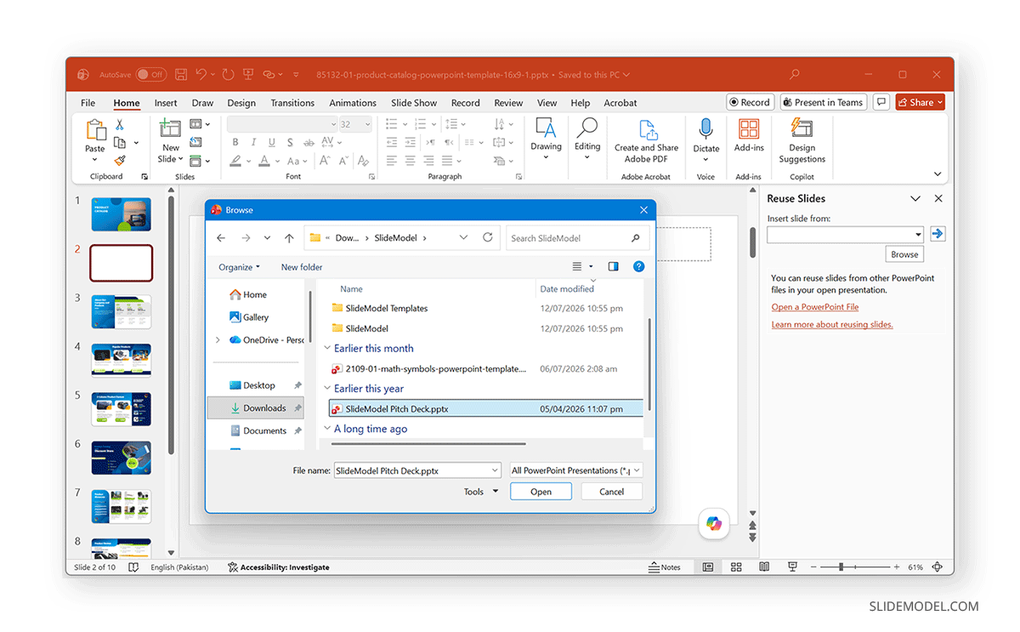
Task: Switch to the Insert tab
Action: [166, 103]
